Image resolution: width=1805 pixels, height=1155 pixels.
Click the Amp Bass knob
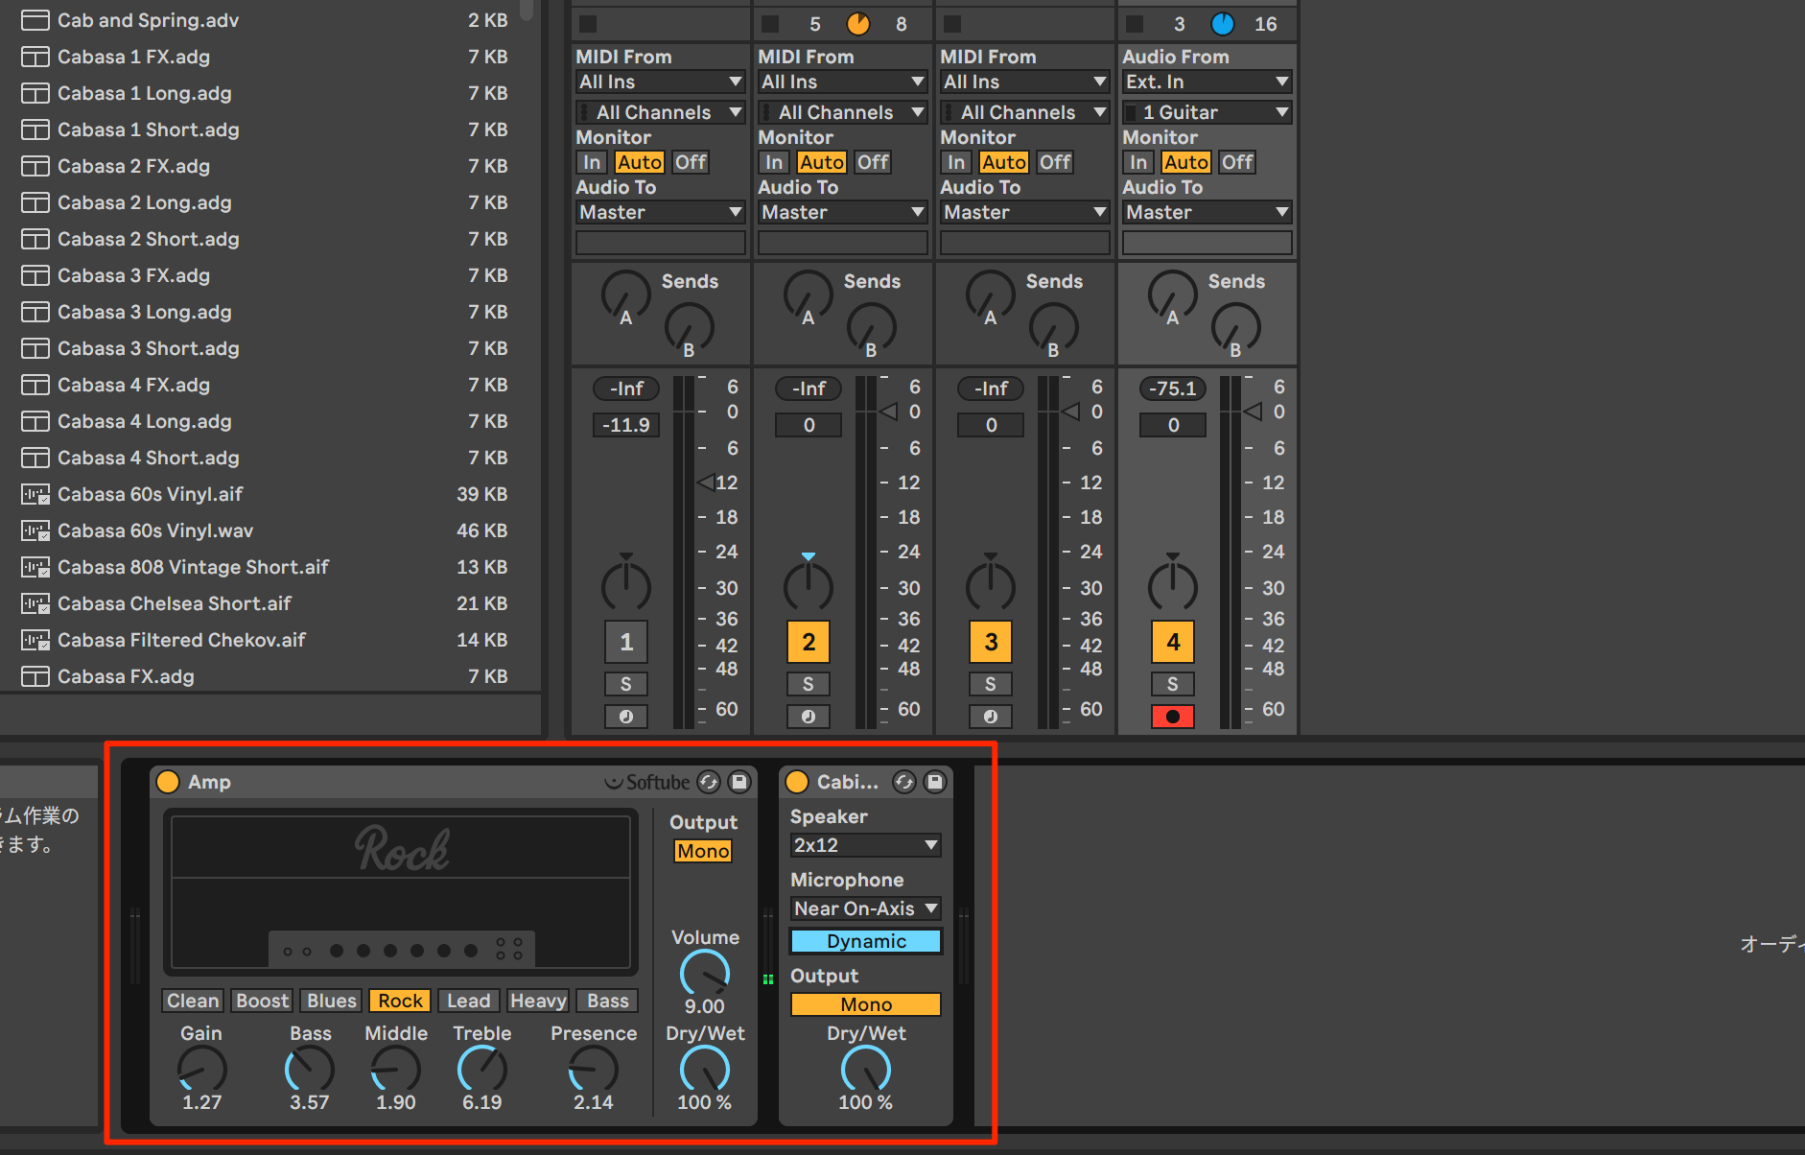(310, 1069)
